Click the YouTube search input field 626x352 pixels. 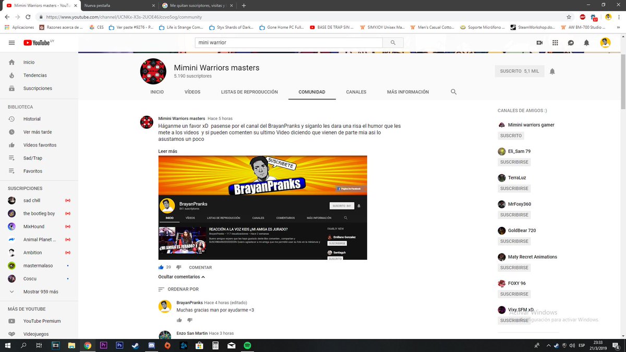(289, 43)
